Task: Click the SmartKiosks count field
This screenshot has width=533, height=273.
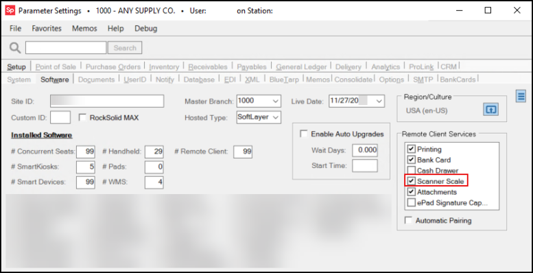Action: (x=86, y=167)
